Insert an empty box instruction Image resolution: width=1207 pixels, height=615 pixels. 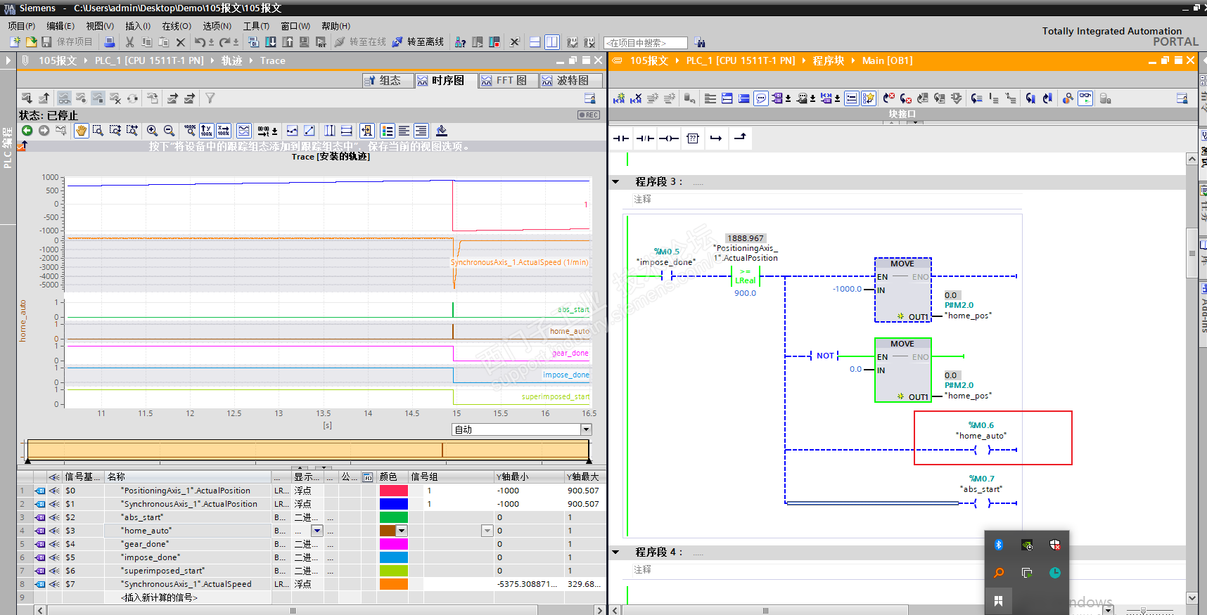[693, 138]
